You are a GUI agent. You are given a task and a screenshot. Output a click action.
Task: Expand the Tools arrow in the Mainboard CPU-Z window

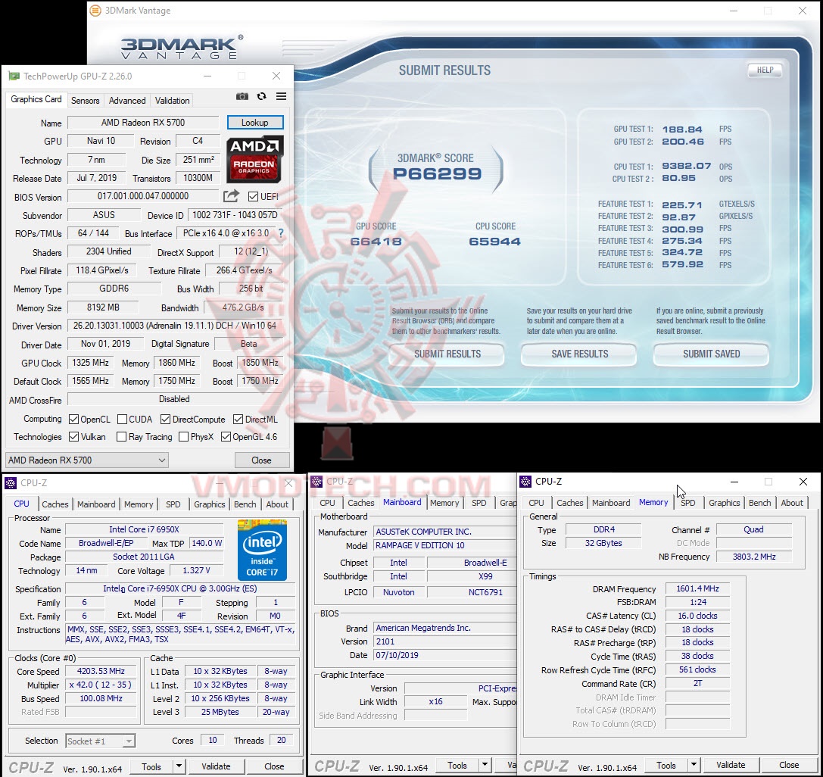point(485,766)
